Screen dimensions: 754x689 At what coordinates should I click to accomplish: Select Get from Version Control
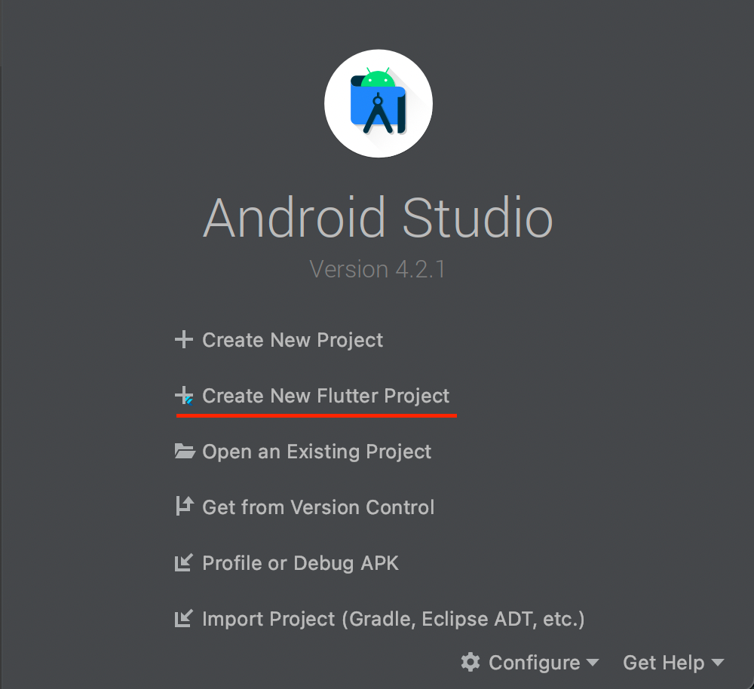pos(318,508)
